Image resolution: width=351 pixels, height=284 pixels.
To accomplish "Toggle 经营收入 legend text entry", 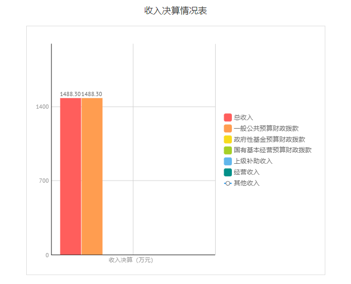I will pyautogui.click(x=247, y=172).
